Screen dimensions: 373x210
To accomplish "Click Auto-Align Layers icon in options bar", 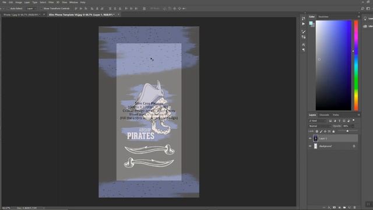I will click(x=144, y=8).
